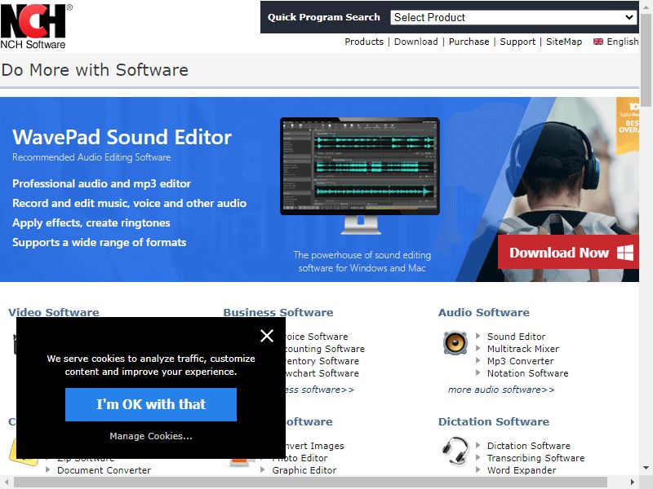Close the cookie notice popup
Viewport: 653px width, 489px height.
pos(267,336)
